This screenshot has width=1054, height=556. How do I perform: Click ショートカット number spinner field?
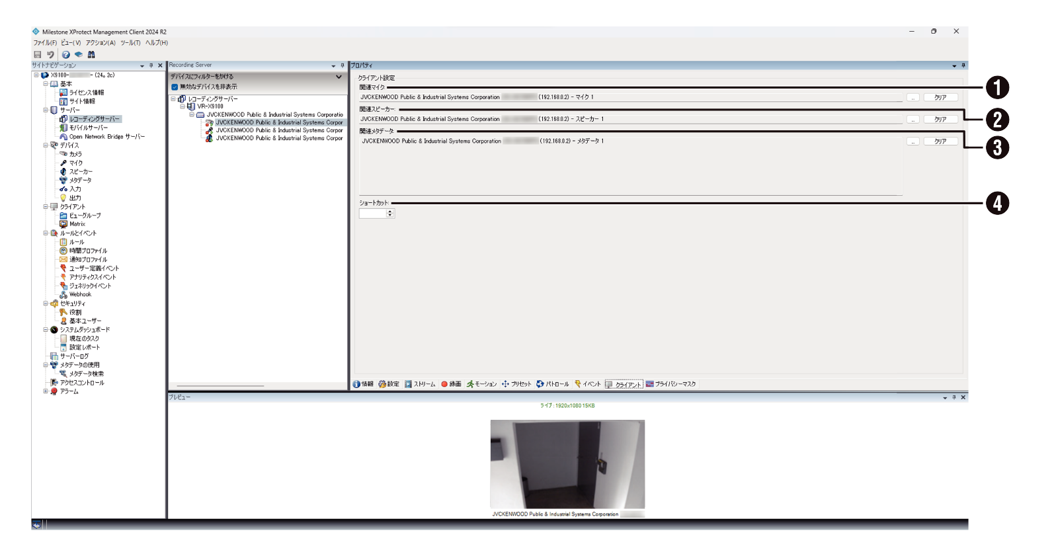point(376,214)
